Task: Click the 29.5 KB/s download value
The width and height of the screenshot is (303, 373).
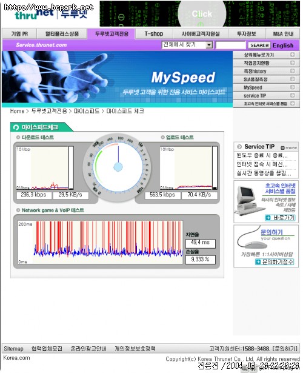Action: 70,195
